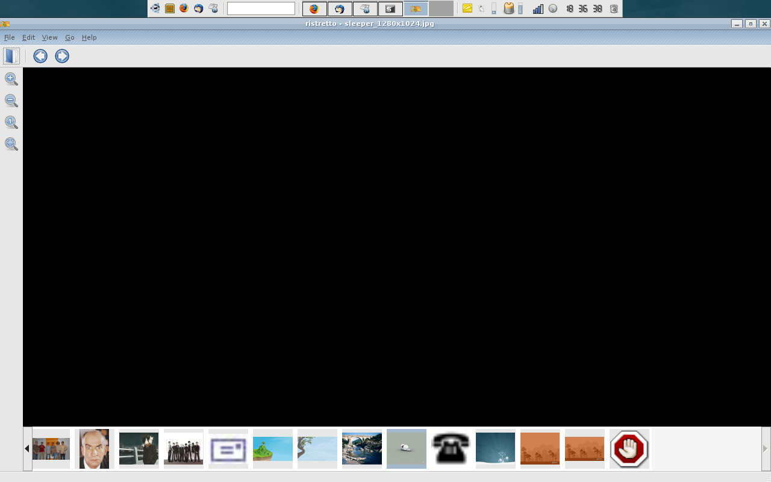Open the Help menu
Viewport: 771px width, 482px height.
pyautogui.click(x=89, y=37)
